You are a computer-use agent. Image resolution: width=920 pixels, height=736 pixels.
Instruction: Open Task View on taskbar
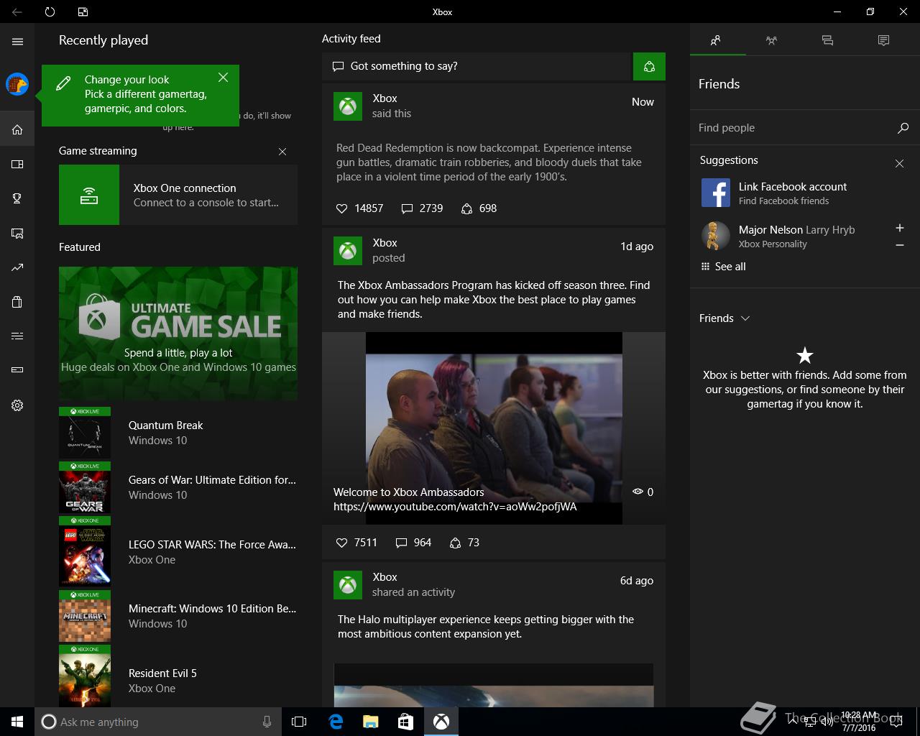(x=299, y=722)
